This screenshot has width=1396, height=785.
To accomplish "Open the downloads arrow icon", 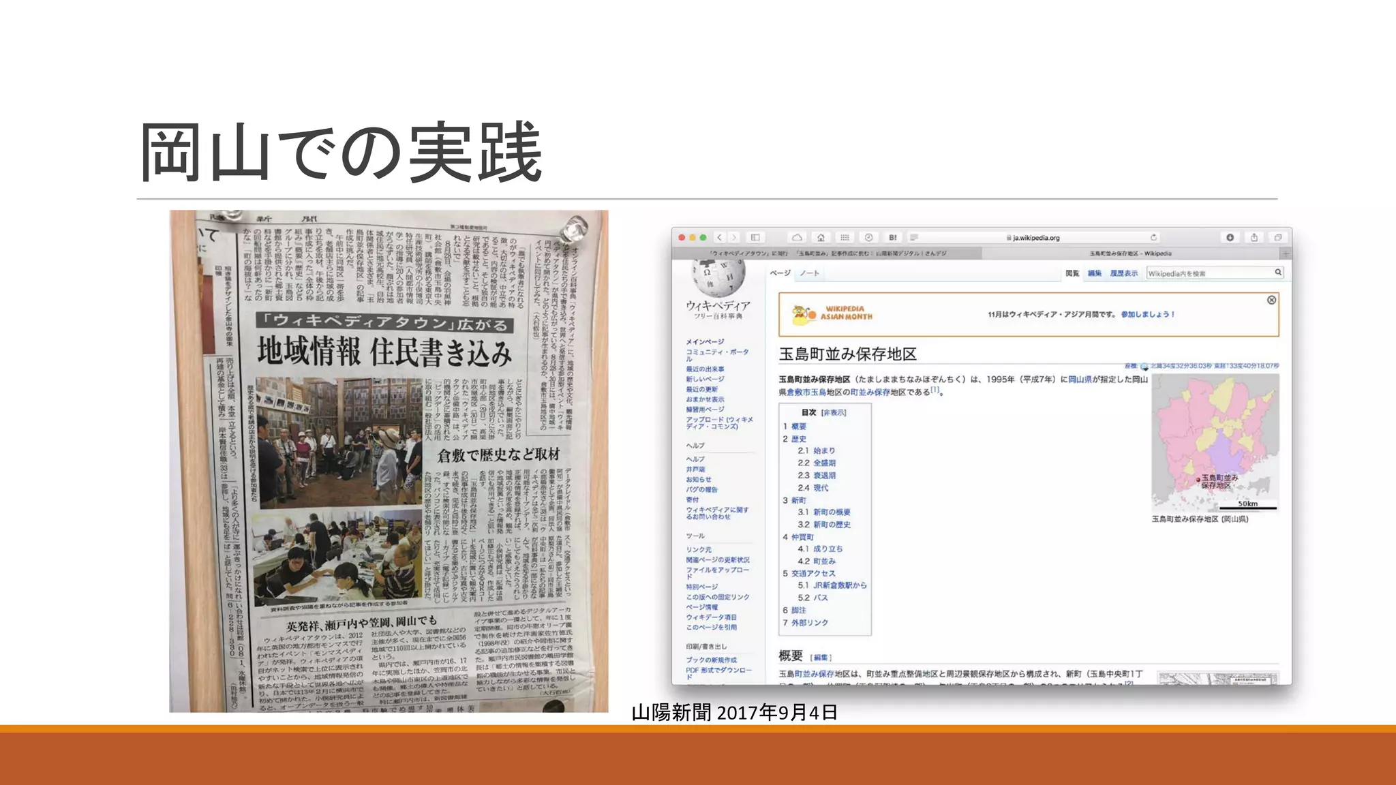I will (x=1230, y=237).
